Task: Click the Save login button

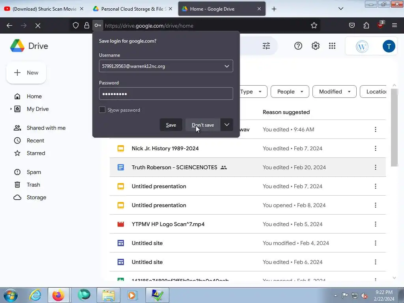Action: point(171,125)
